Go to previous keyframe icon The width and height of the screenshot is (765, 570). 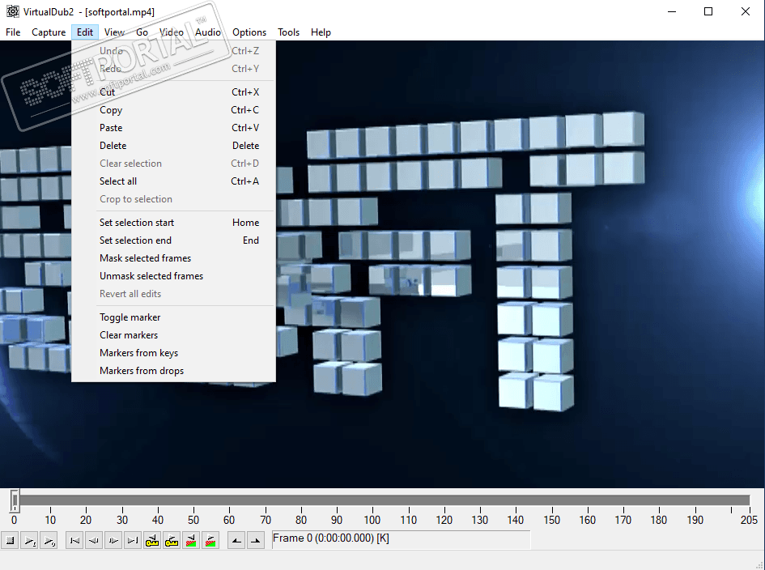[x=152, y=540]
